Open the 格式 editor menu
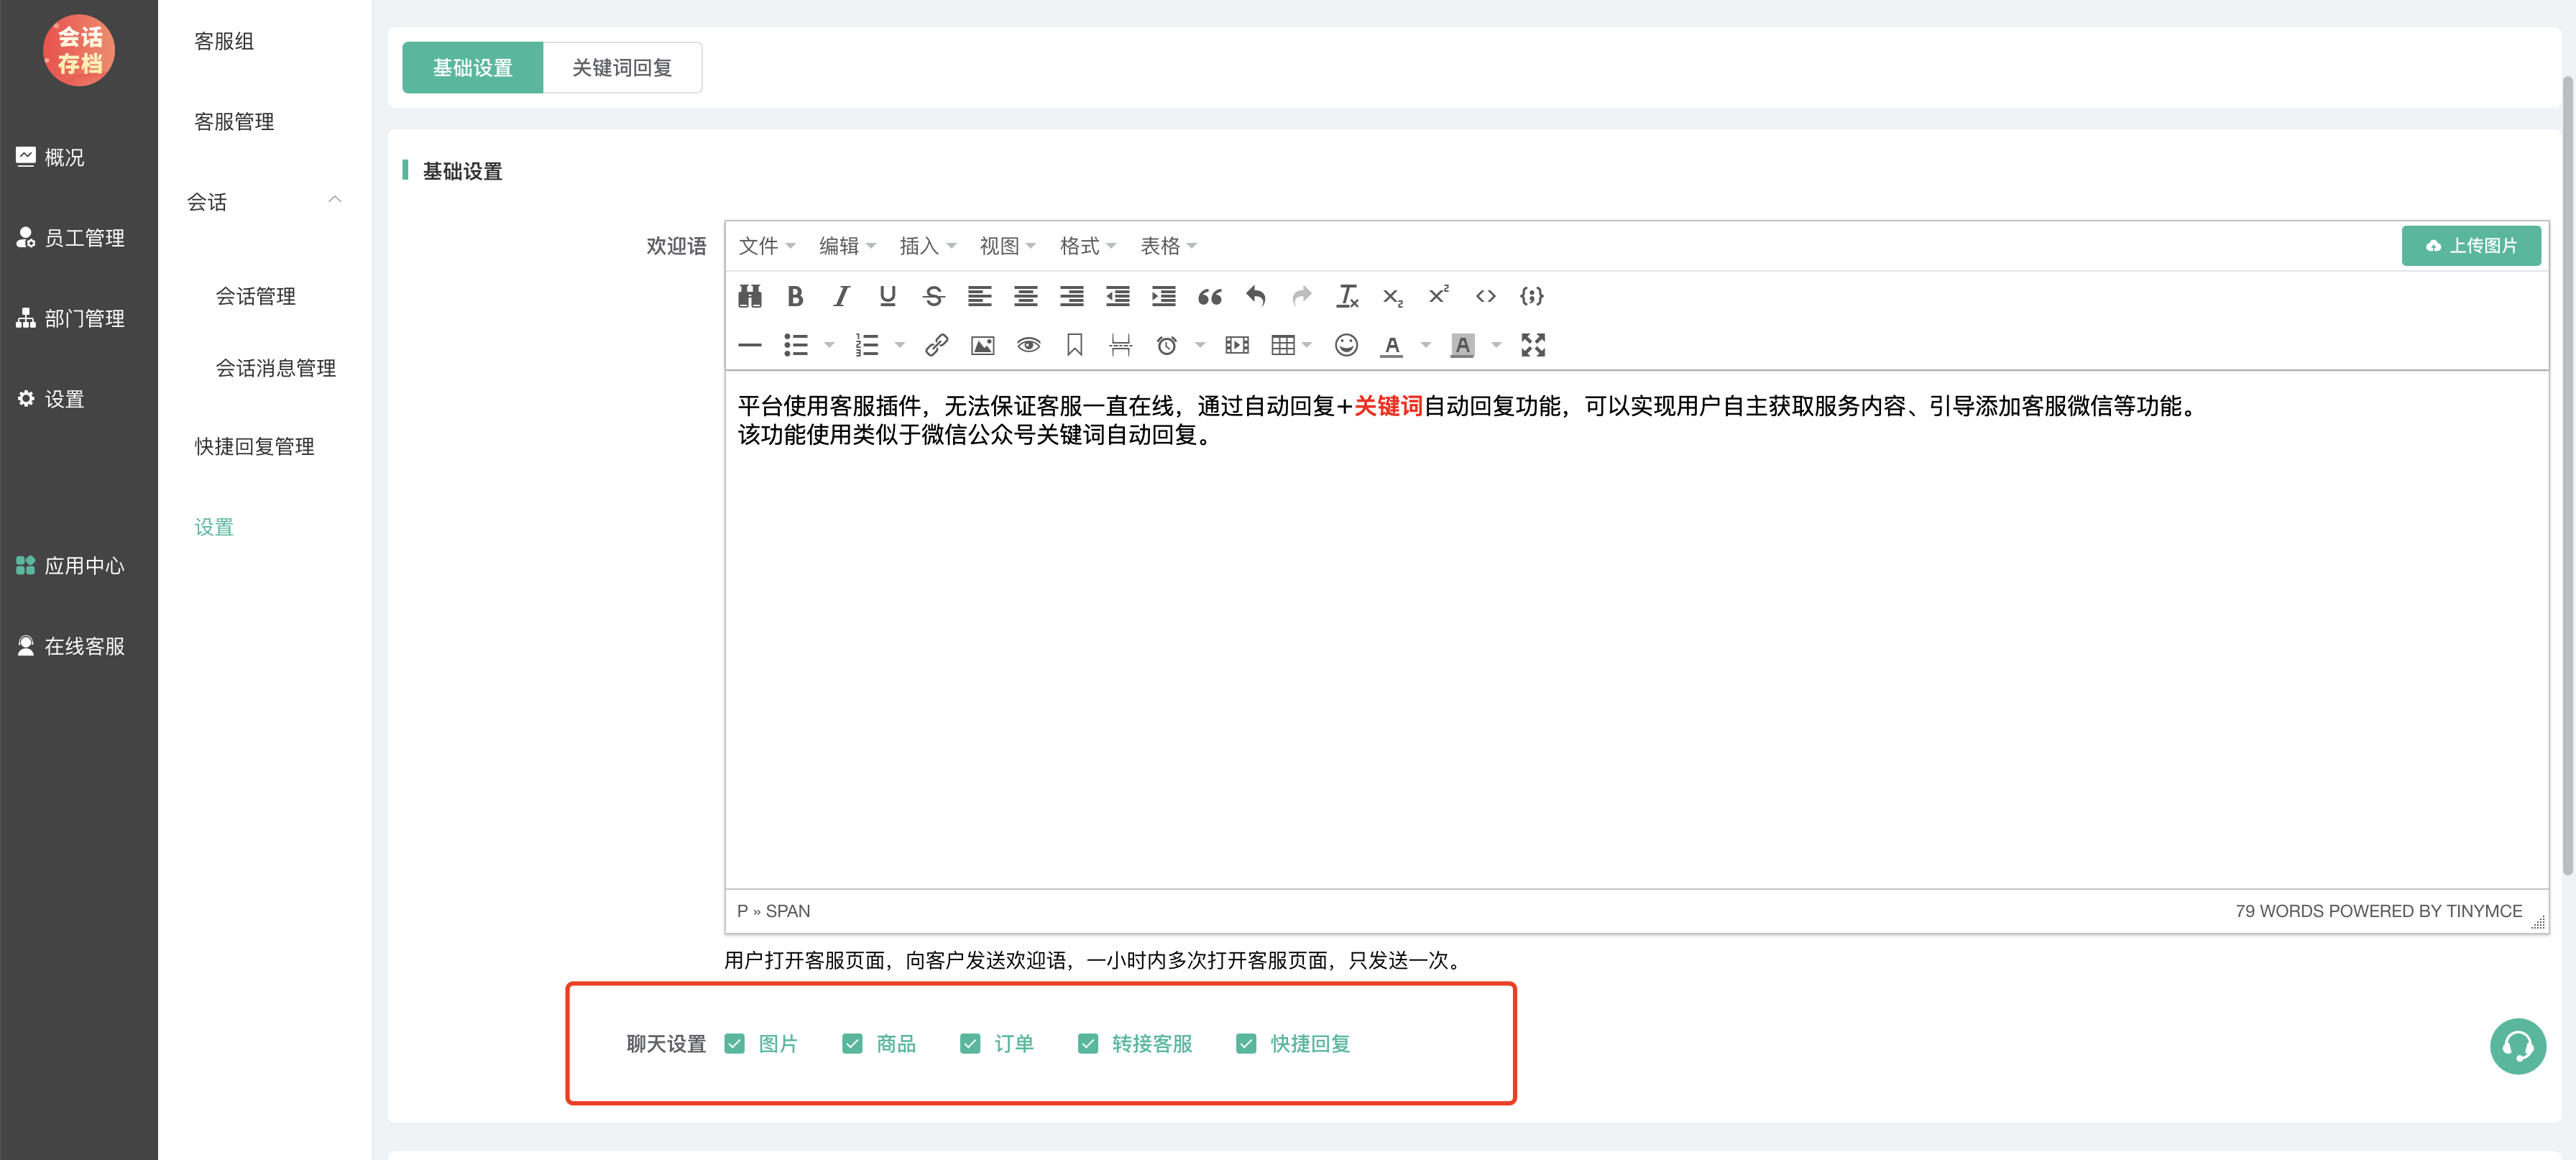The height and width of the screenshot is (1160, 2576). tap(1087, 246)
